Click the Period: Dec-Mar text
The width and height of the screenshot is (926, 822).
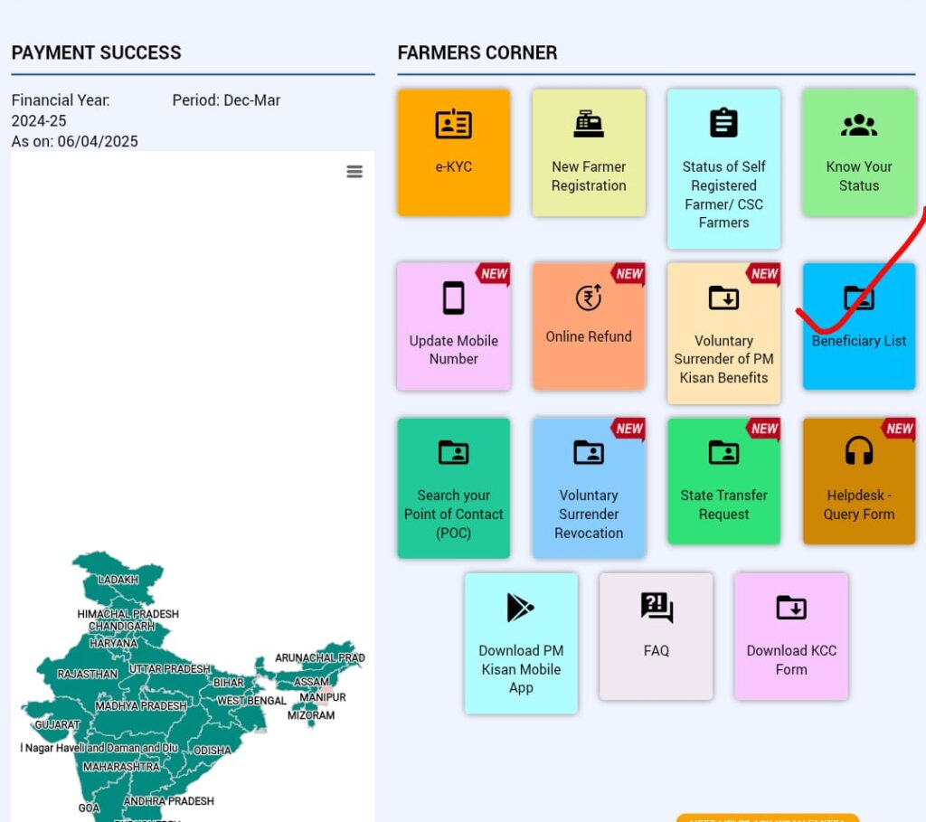point(226,100)
